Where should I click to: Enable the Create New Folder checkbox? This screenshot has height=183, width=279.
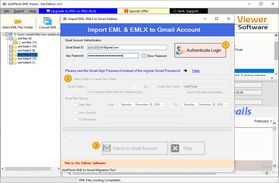pos(154,86)
